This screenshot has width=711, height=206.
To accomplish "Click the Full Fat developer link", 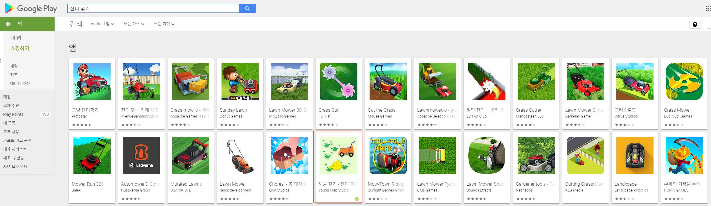I will 325,116.
